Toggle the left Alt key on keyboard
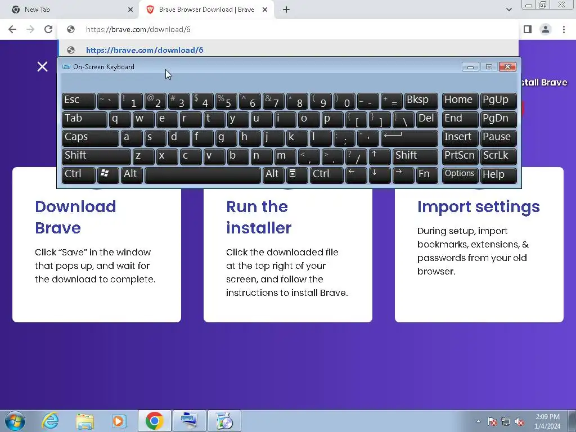 (132, 174)
